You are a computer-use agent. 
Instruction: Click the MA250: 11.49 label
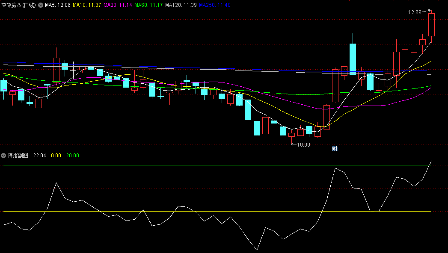(215, 5)
